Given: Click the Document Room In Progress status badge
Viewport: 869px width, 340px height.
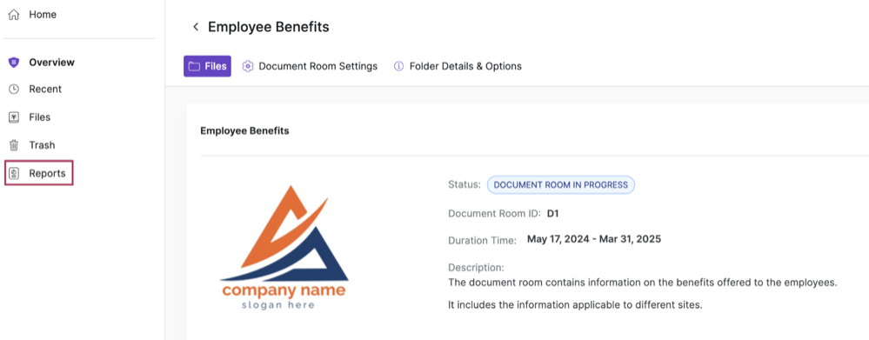Looking at the screenshot, I should click(561, 185).
